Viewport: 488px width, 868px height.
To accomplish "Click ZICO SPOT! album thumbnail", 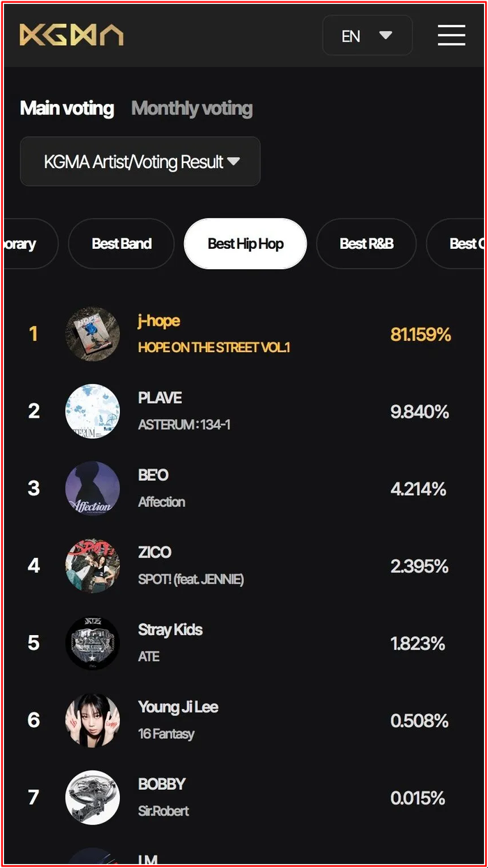I will (x=93, y=565).
